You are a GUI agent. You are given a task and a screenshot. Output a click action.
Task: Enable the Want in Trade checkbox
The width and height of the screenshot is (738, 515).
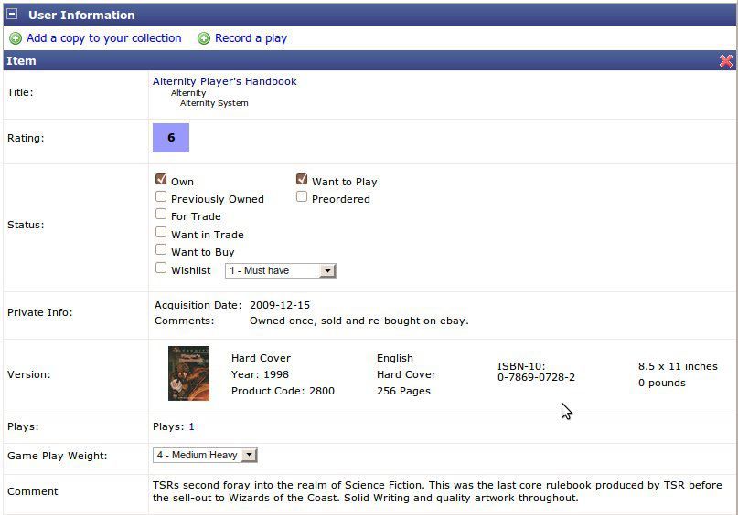point(161,232)
